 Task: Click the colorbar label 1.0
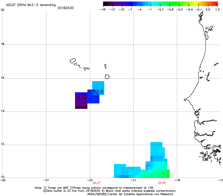click(218, 10)
